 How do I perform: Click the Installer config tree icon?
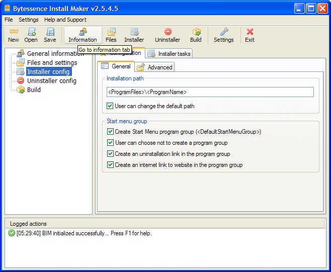pos(21,72)
